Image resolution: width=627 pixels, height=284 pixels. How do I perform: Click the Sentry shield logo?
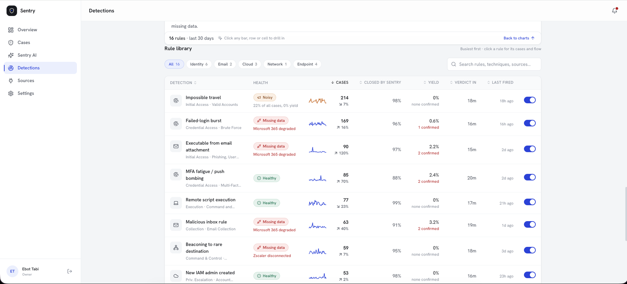pyautogui.click(x=12, y=11)
